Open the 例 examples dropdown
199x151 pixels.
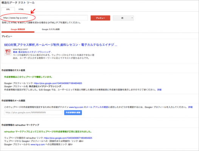(x=123, y=18)
